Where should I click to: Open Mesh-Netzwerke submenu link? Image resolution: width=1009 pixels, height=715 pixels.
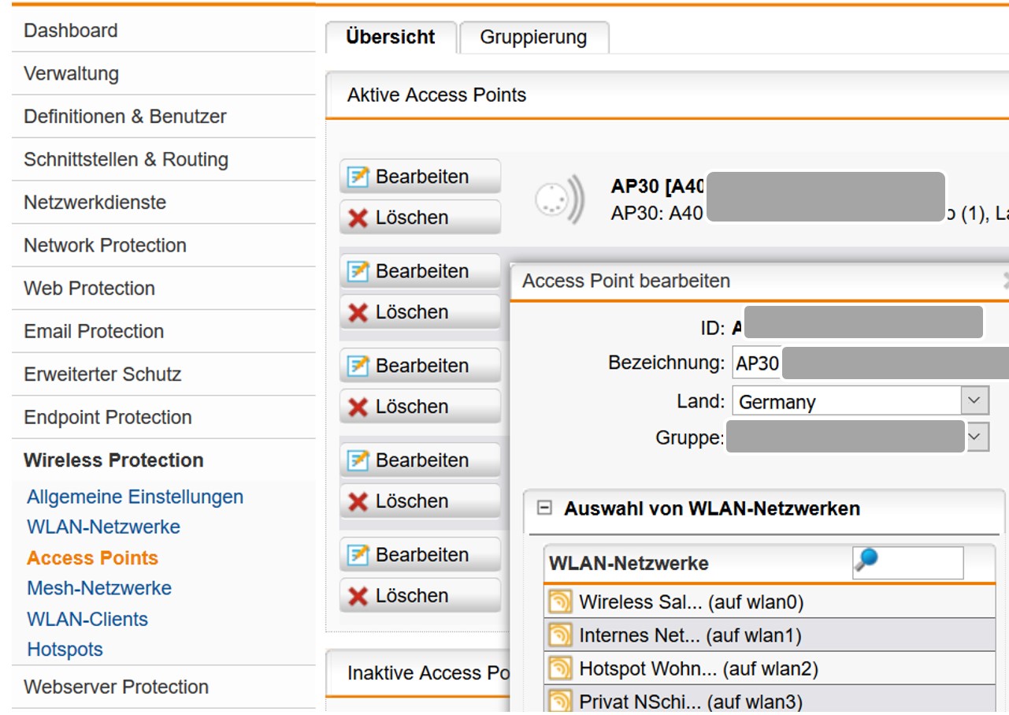(x=99, y=588)
